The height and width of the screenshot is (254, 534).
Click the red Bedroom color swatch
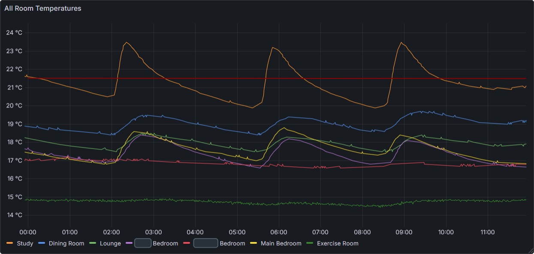click(187, 243)
